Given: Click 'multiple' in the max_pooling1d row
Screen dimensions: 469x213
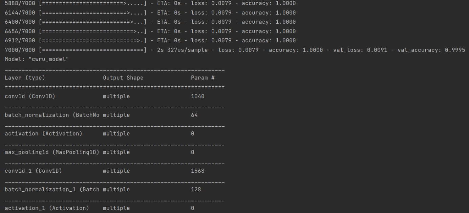Looking at the screenshot, I should [116, 152].
